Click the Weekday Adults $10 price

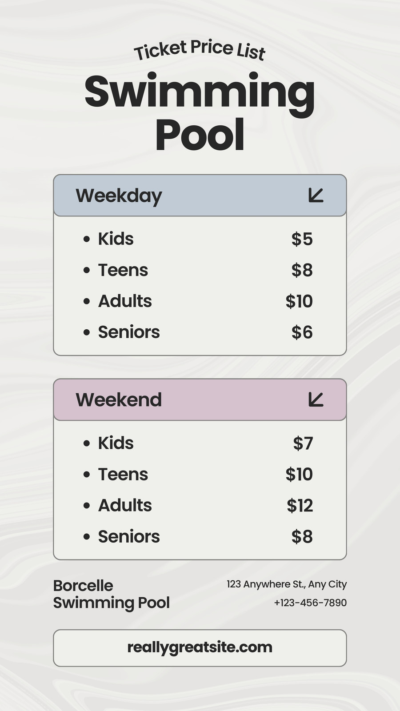[x=299, y=301]
